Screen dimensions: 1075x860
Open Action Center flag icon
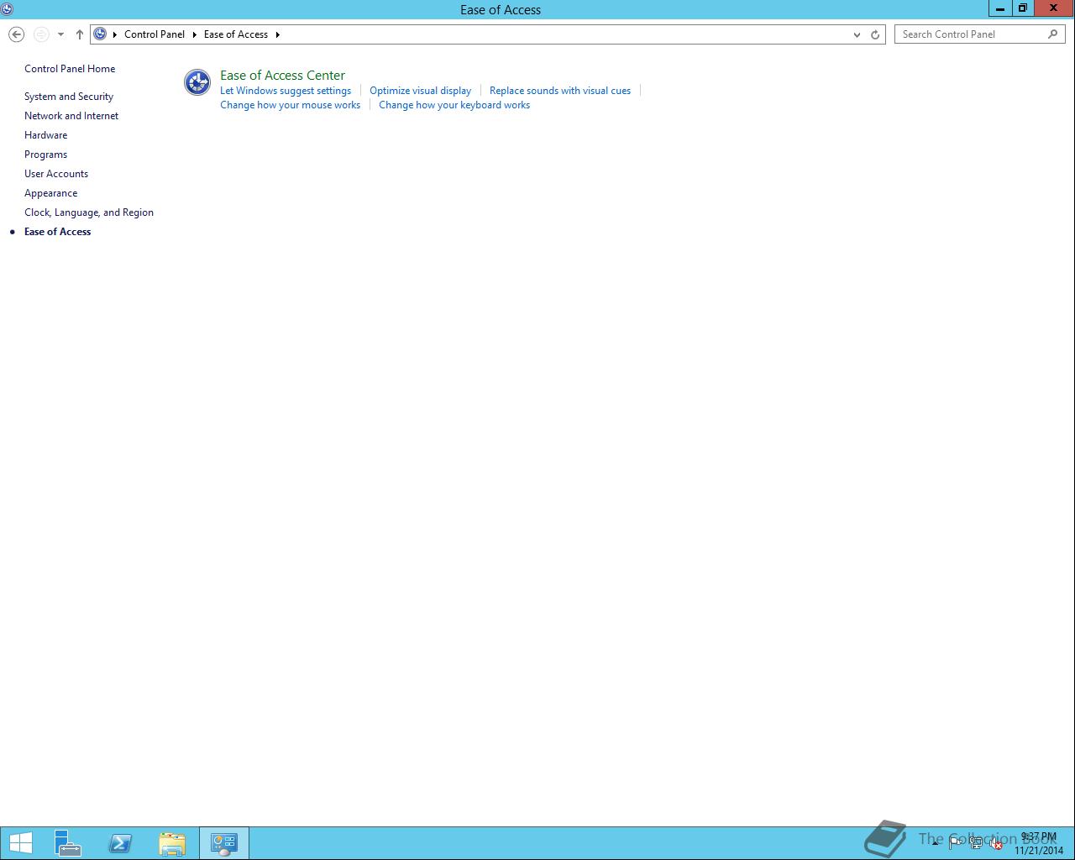tap(956, 843)
